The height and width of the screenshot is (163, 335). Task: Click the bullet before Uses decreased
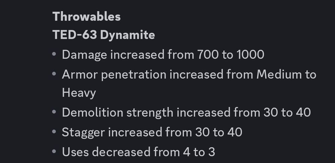click(54, 152)
